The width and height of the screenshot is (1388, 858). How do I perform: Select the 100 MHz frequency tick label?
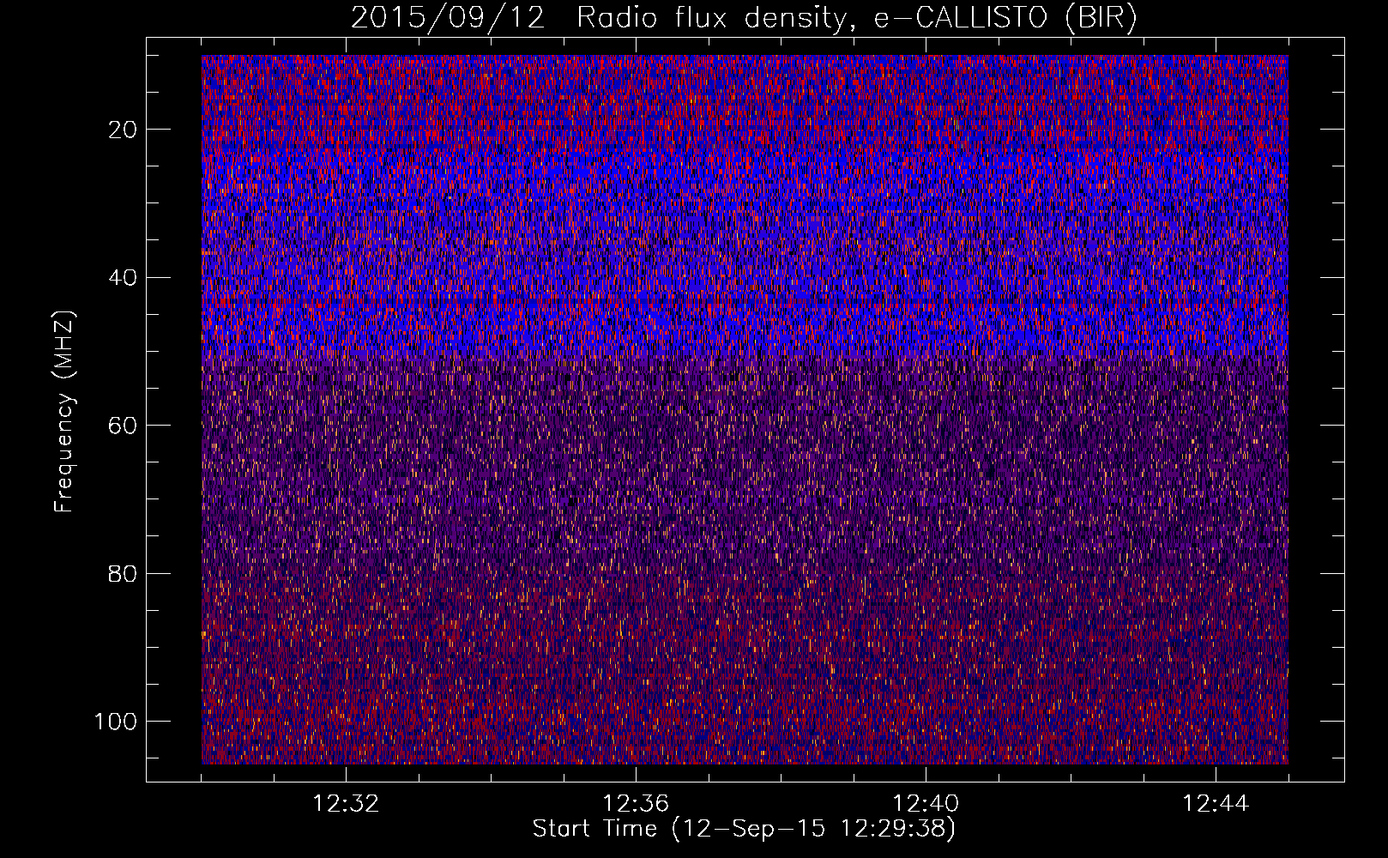(x=116, y=721)
